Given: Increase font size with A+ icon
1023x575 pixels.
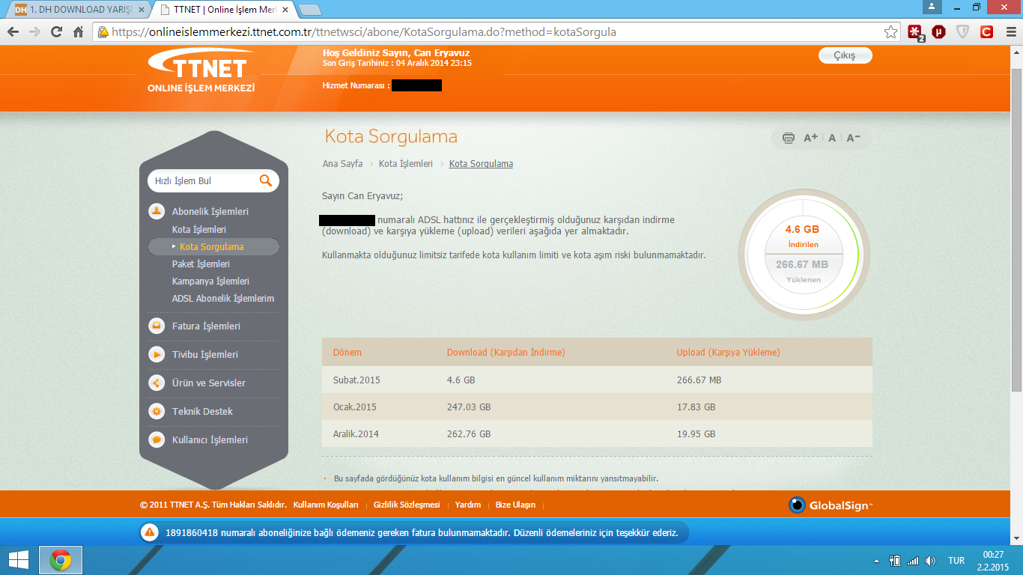Looking at the screenshot, I should 810,138.
